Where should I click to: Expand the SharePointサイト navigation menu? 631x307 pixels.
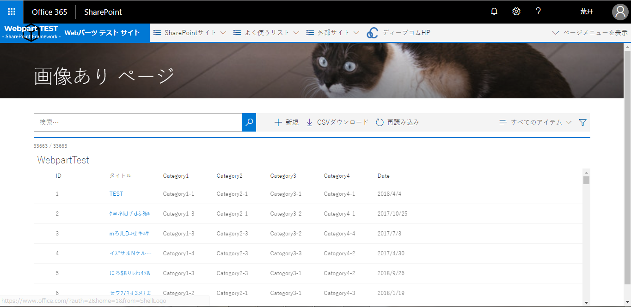190,33
